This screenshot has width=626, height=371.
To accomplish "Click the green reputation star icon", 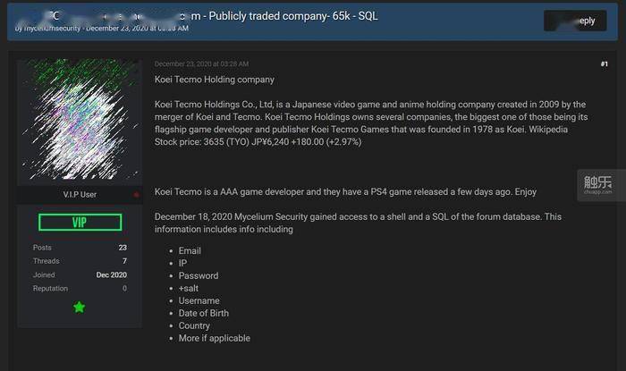I will point(79,308).
